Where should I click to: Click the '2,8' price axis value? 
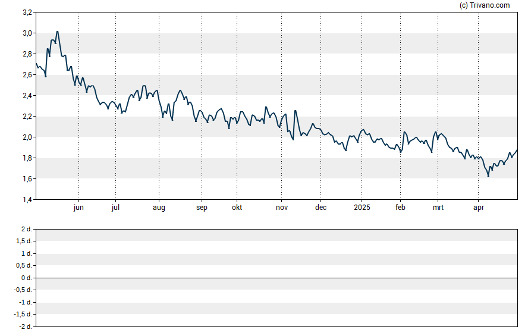[x=27, y=54]
